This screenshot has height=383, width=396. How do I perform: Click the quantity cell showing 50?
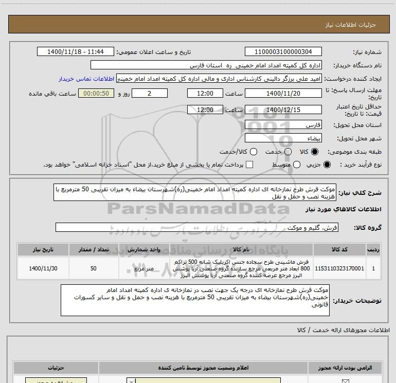tap(94, 268)
